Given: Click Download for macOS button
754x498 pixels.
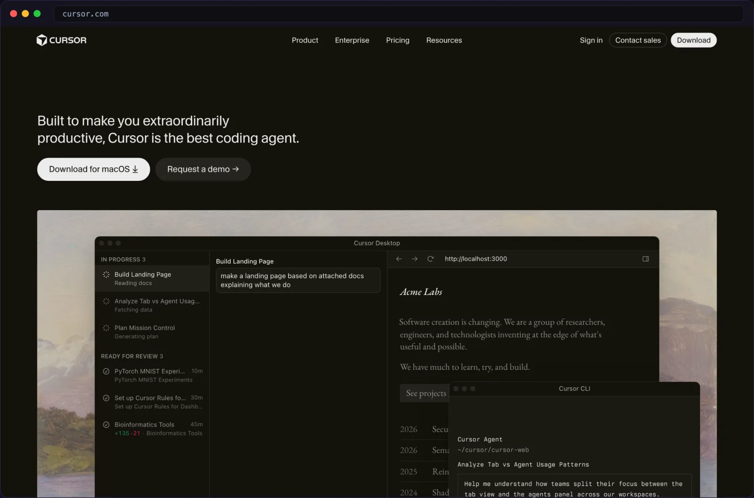Looking at the screenshot, I should (x=93, y=169).
